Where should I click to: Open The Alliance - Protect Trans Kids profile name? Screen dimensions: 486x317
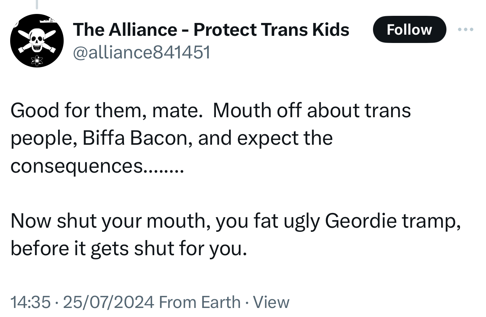point(211,29)
